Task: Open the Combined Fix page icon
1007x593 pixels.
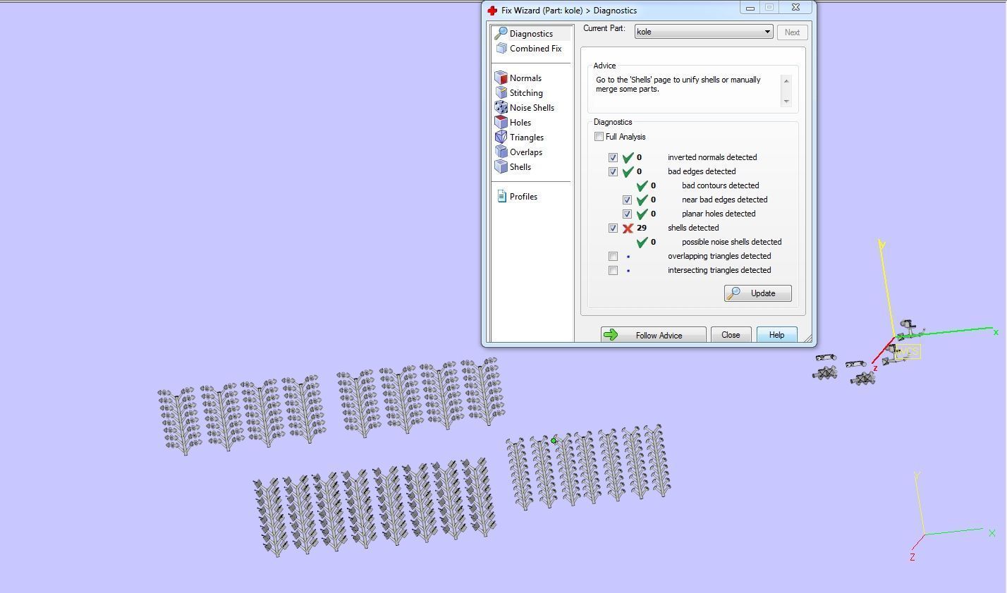Action: coord(501,48)
